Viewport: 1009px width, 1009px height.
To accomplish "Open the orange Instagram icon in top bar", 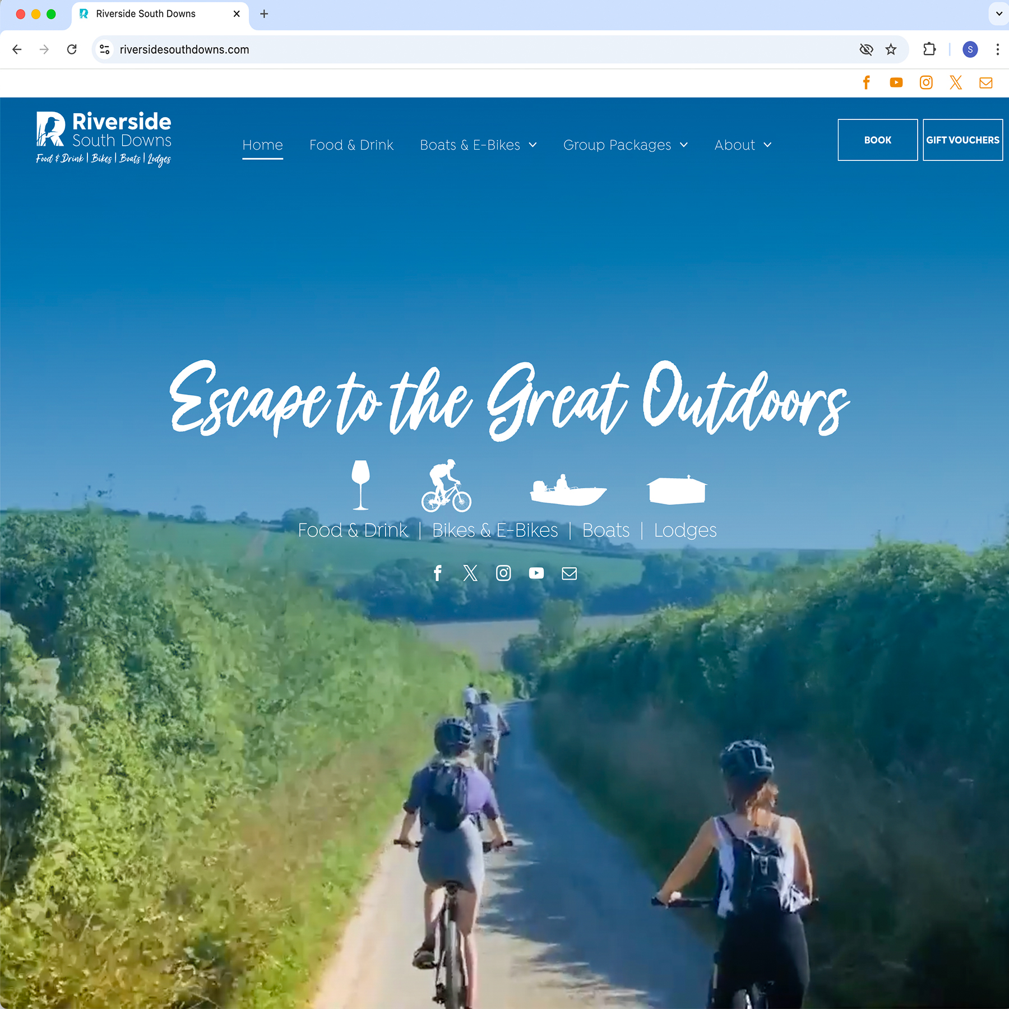I will coord(926,83).
